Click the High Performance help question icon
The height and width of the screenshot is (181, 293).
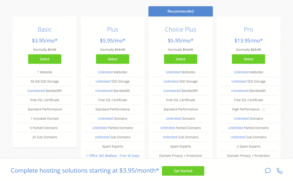click(x=264, y=110)
